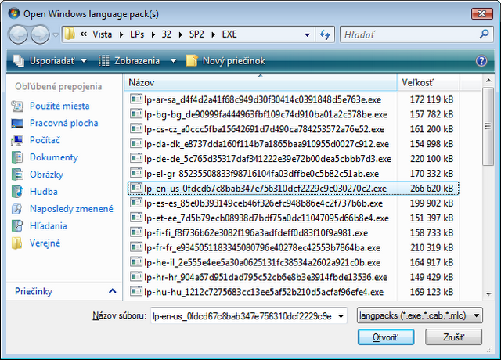Screen dimensions: 501x360
Task: Select lp-hu-hu language pack file
Action: tap(293, 292)
